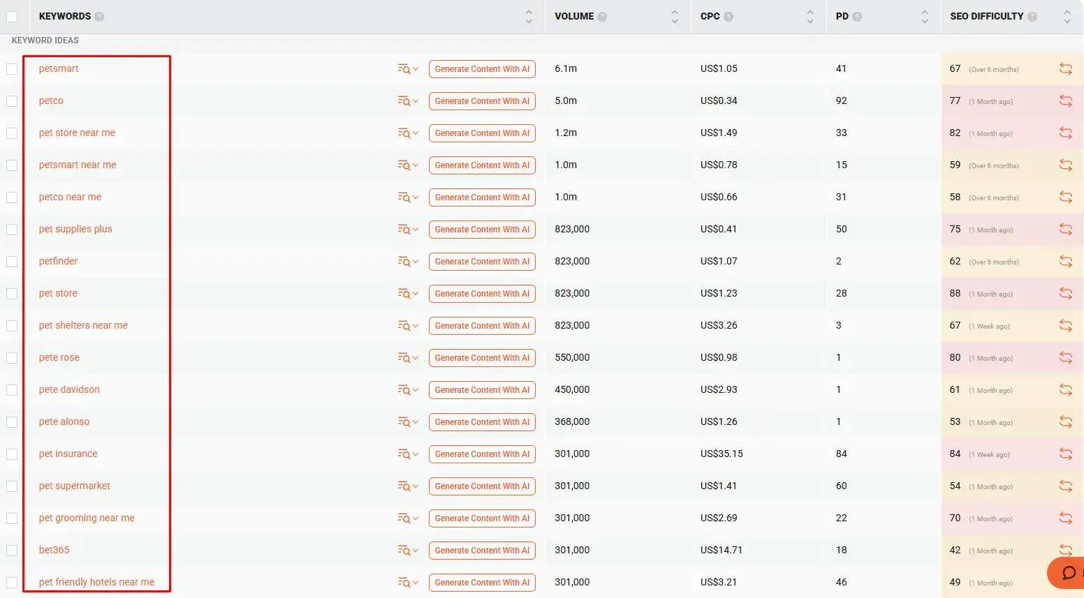The width and height of the screenshot is (1084, 598).
Task: Expand search dropdown for pet store near me
Action: pos(408,133)
